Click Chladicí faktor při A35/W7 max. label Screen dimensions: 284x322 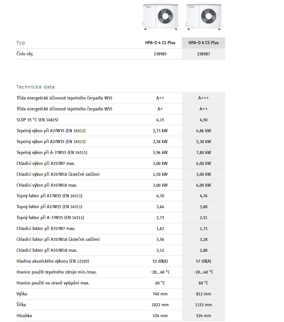(46, 229)
